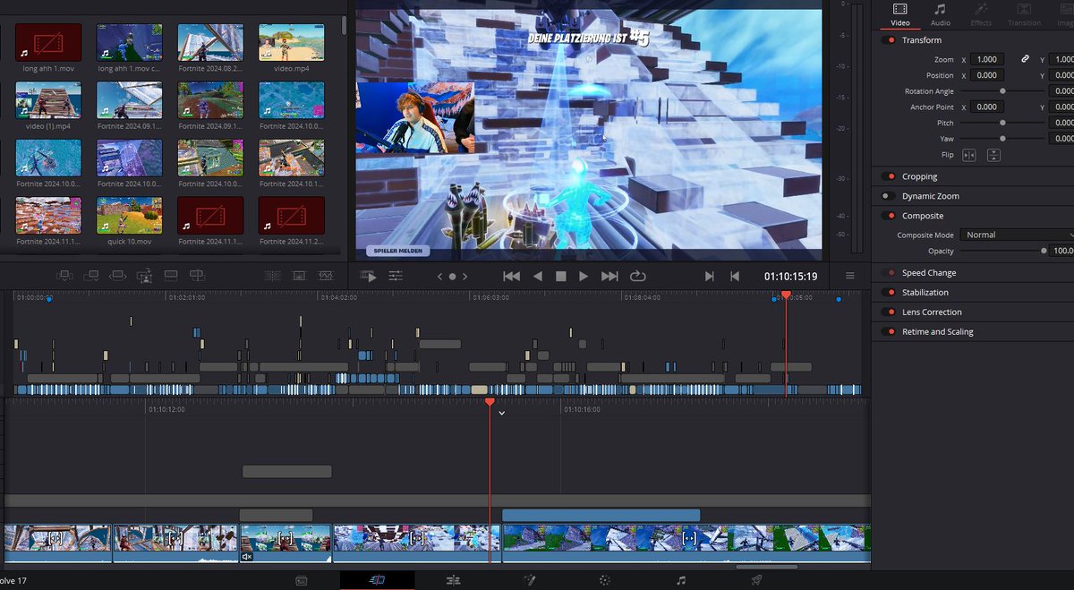Click the Source Overwrite icon
The image size is (1074, 590).
[x=198, y=276]
